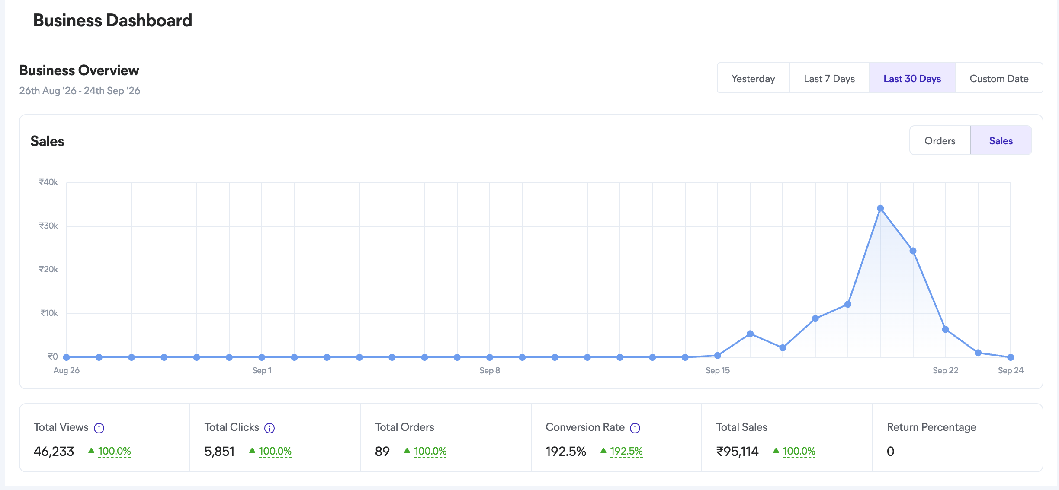Open the Conversion Rate info icon
The height and width of the screenshot is (490, 1059).
coord(635,428)
